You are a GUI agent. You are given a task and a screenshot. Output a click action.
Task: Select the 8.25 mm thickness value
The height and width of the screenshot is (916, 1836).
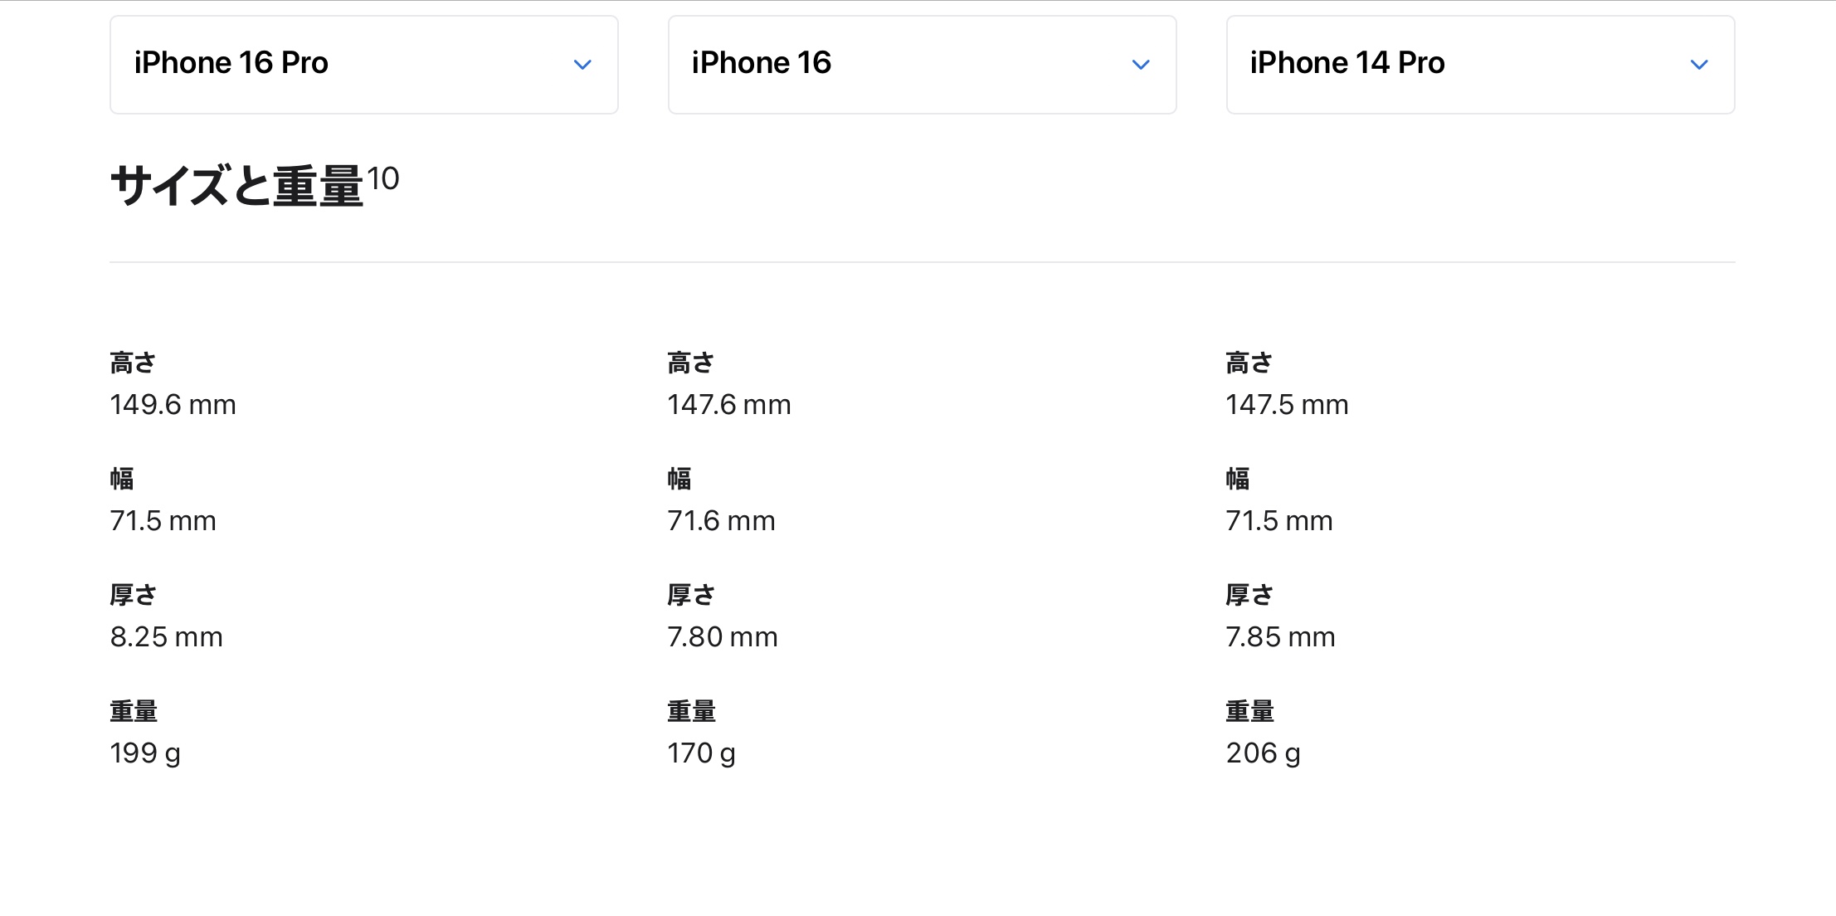pyautogui.click(x=166, y=637)
